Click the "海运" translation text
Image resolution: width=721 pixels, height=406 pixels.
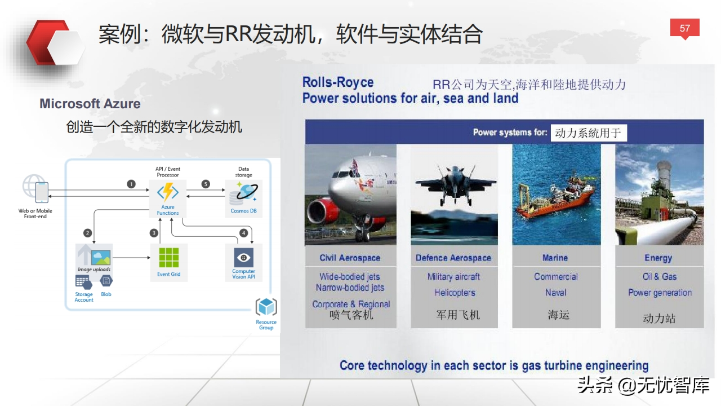pos(559,315)
